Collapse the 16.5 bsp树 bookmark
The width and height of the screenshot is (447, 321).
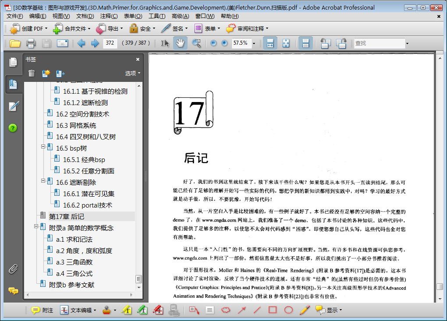pyautogui.click(x=43, y=147)
